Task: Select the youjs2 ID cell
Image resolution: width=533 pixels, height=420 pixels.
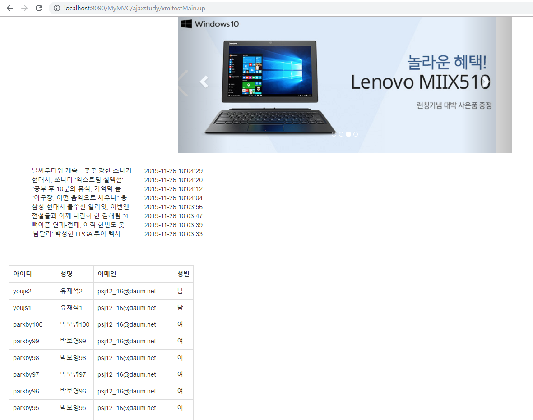Action: [x=32, y=291]
